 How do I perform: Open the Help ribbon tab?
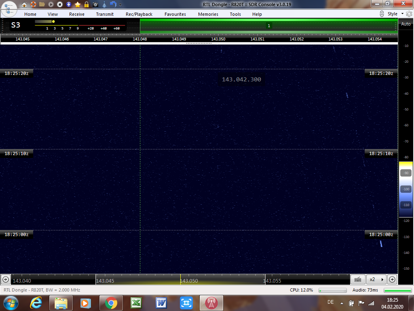(x=257, y=14)
